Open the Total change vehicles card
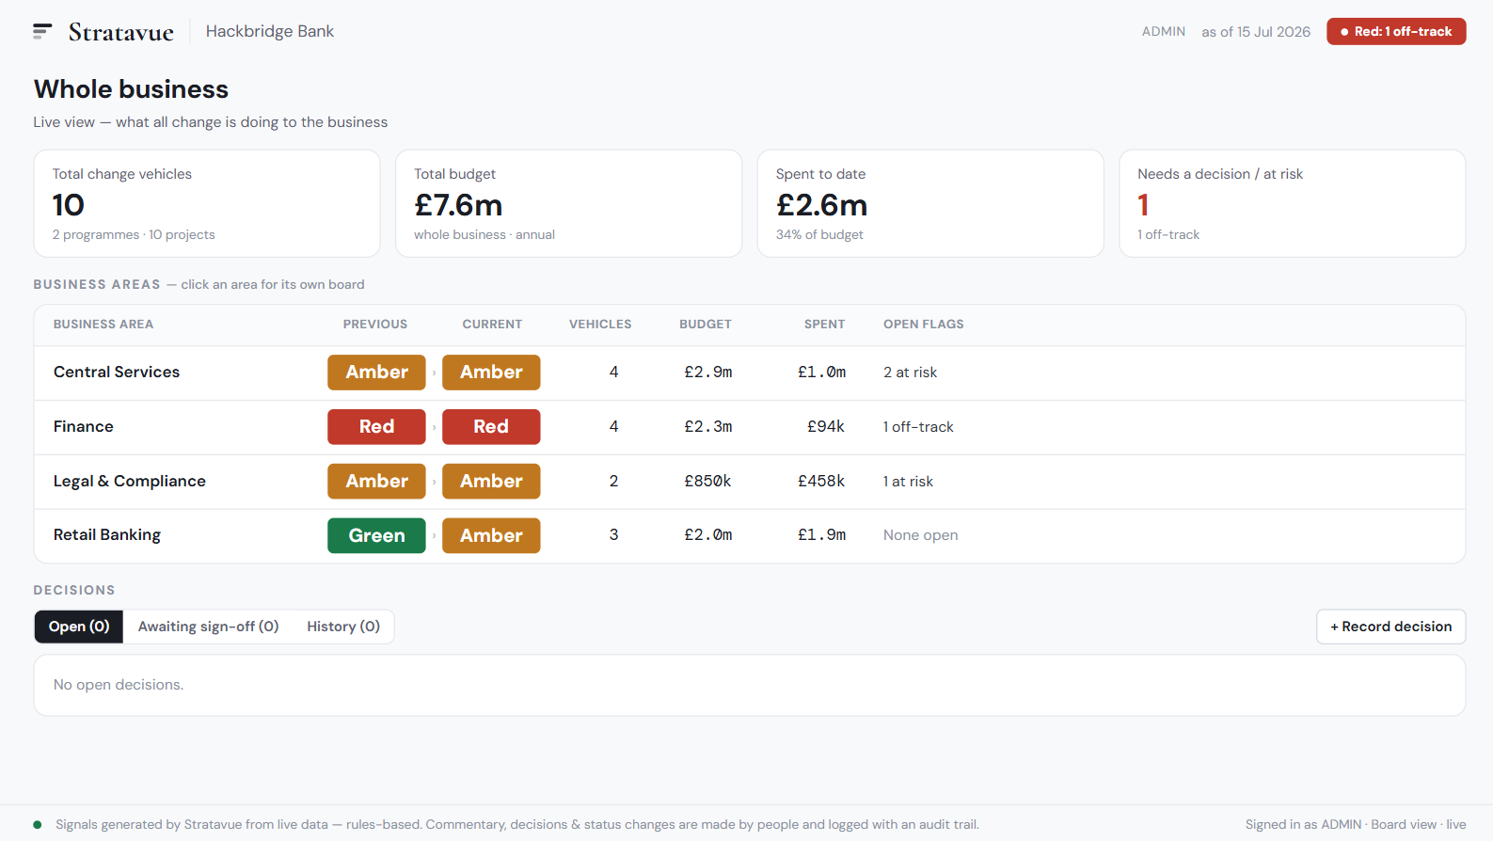Image resolution: width=1493 pixels, height=841 pixels. [x=207, y=203]
